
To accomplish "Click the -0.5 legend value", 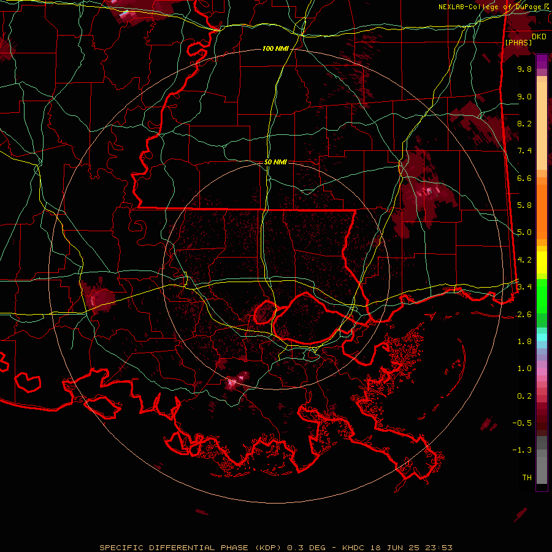I will point(522,423).
